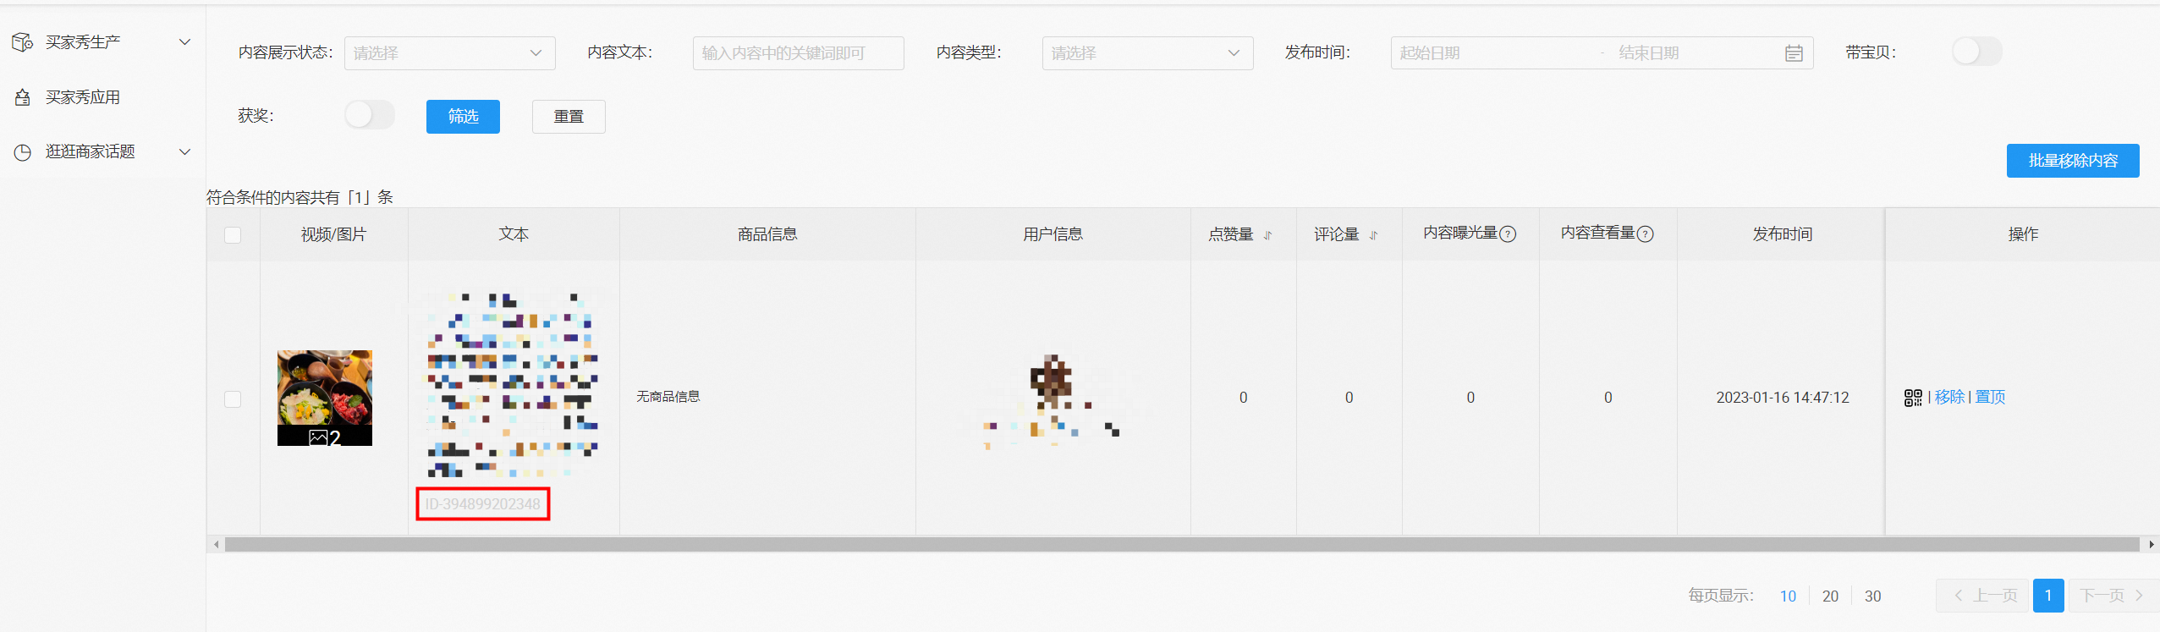Image resolution: width=2160 pixels, height=632 pixels.
Task: Sort by 评论量 using sort arrows
Action: tap(1373, 235)
